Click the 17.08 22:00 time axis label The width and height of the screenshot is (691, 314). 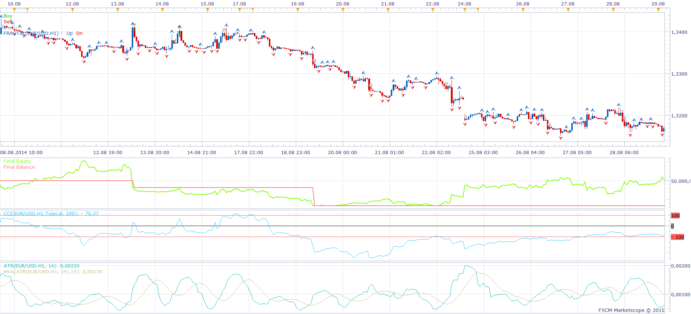tap(249, 153)
